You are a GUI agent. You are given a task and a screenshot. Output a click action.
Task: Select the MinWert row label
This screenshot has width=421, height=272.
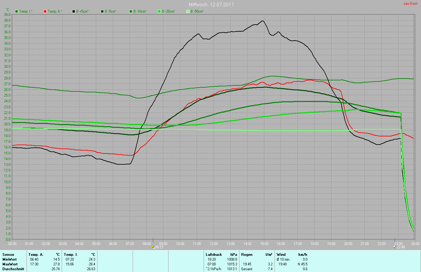pos(10,259)
